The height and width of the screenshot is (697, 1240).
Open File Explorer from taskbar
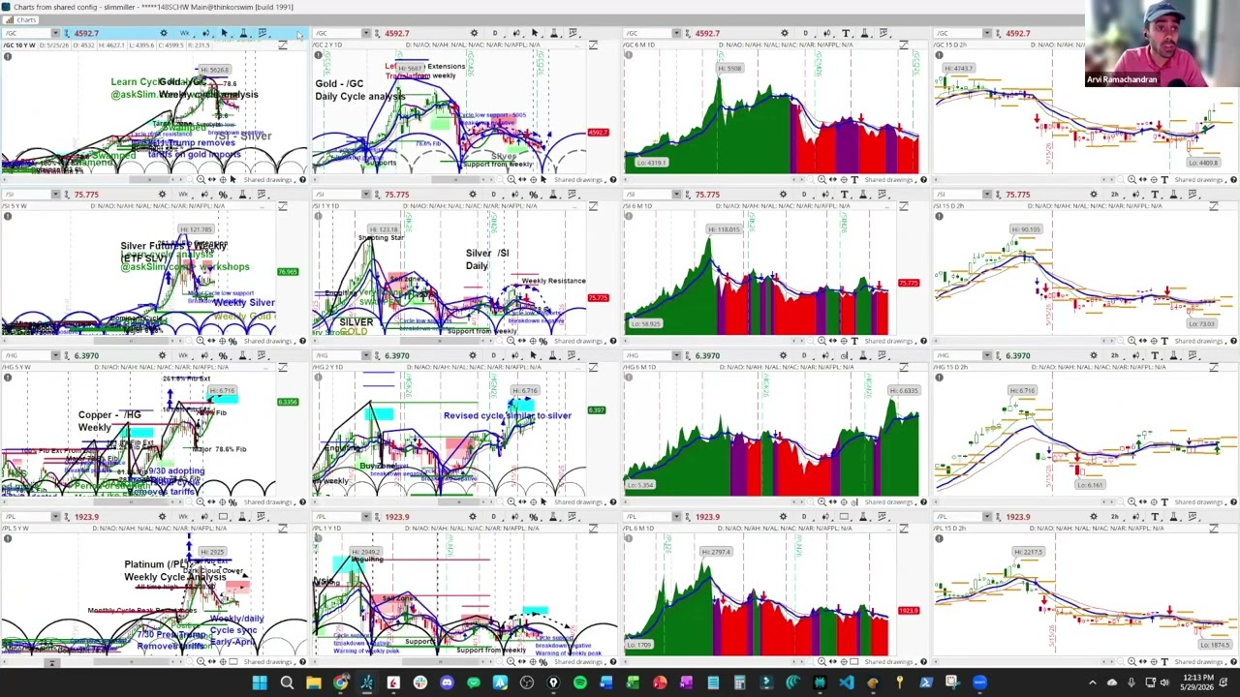(x=313, y=683)
